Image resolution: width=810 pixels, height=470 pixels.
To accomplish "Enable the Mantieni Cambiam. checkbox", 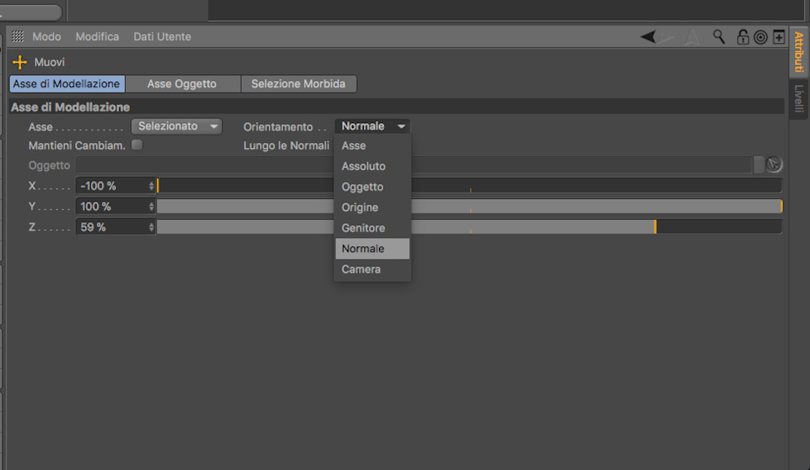I will 137,145.
